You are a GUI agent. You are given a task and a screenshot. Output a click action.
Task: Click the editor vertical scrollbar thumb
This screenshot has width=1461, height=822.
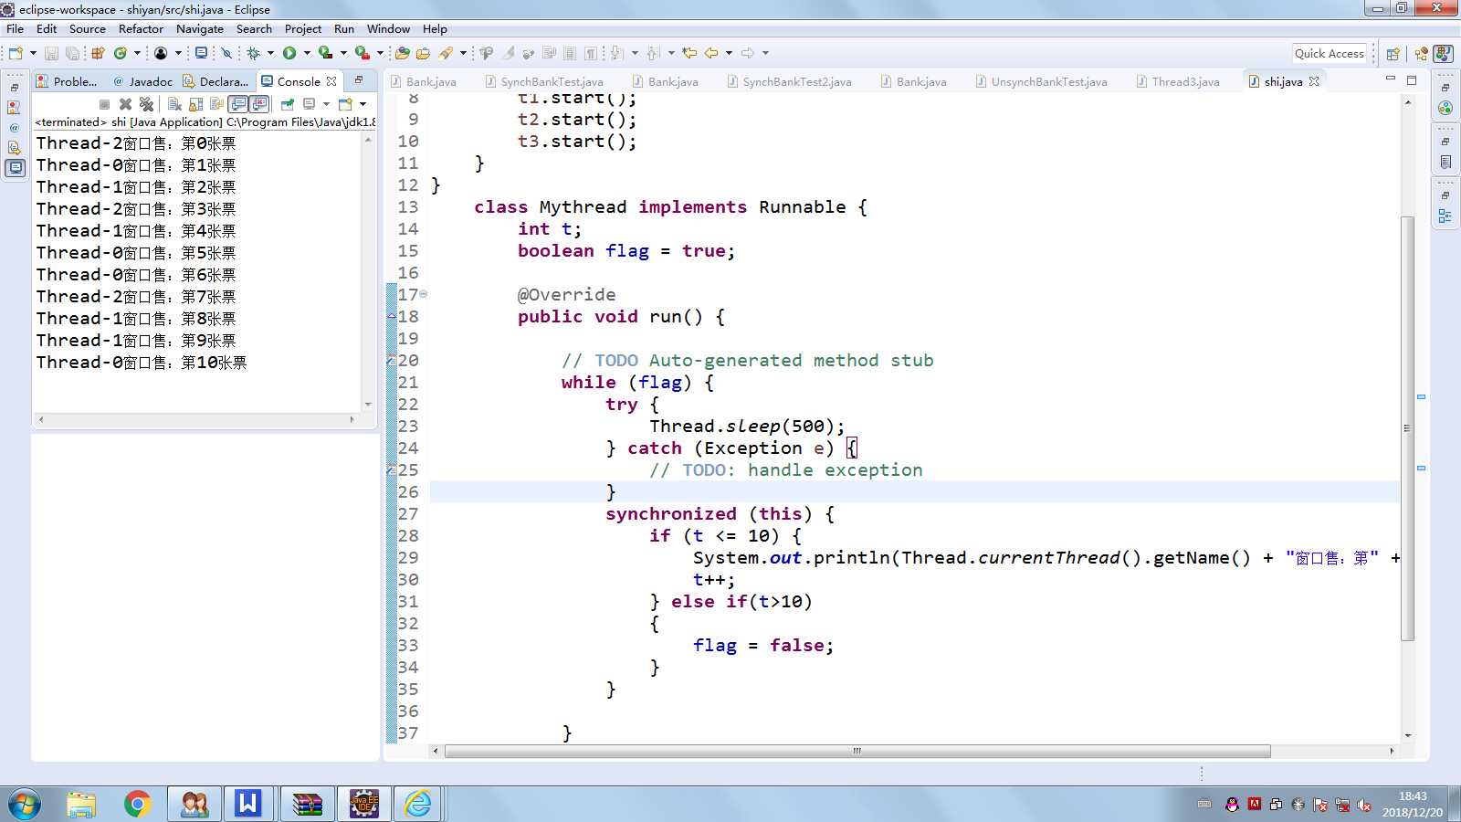[1407, 427]
